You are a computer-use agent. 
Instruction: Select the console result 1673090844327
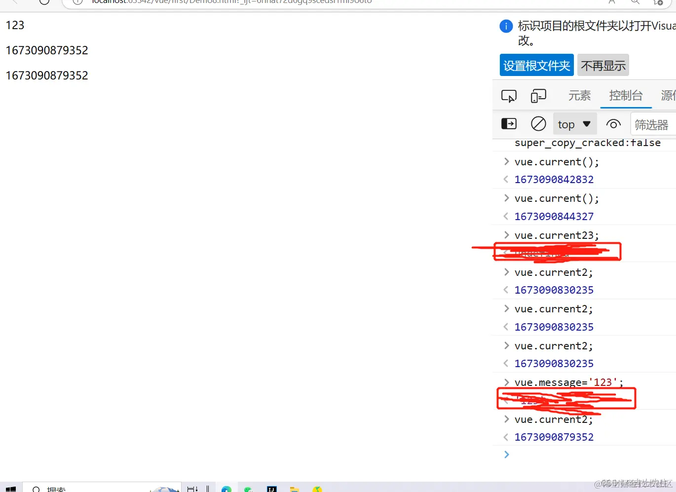pos(554,217)
